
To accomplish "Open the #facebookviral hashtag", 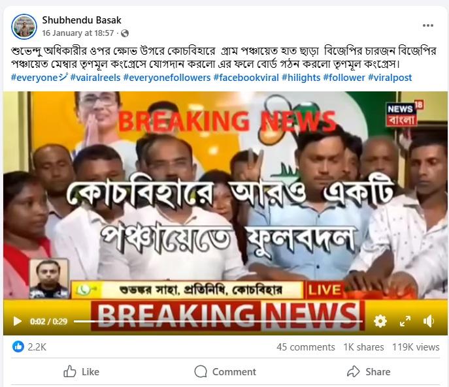I will pos(246,78).
